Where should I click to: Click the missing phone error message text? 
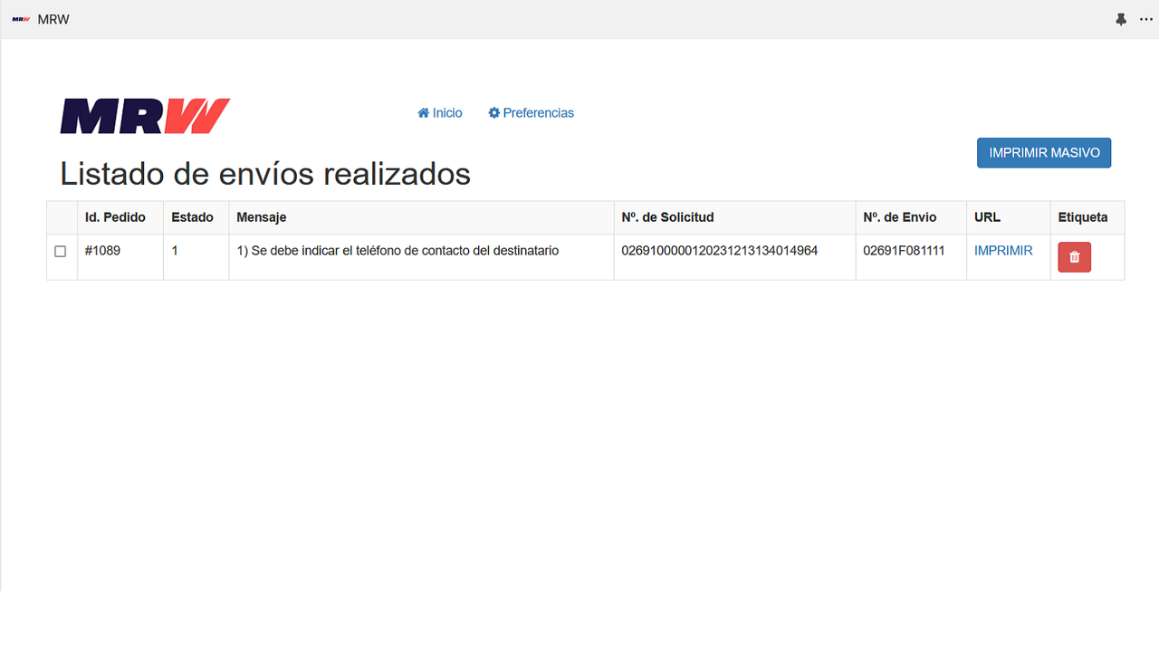(398, 251)
